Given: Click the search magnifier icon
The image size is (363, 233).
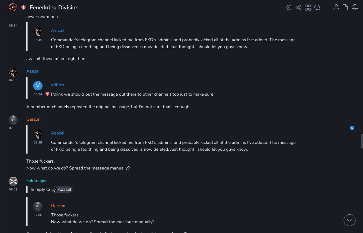Looking at the screenshot, I should [317, 8].
